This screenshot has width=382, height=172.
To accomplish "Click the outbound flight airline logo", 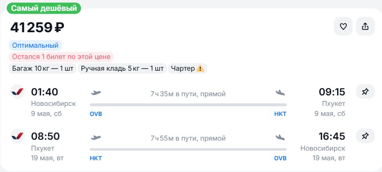I will coord(18,92).
